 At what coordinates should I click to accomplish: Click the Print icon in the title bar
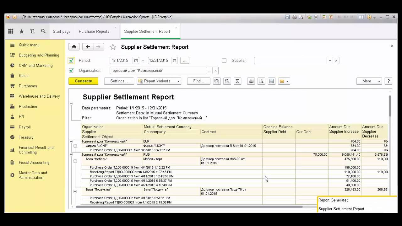click(x=294, y=17)
